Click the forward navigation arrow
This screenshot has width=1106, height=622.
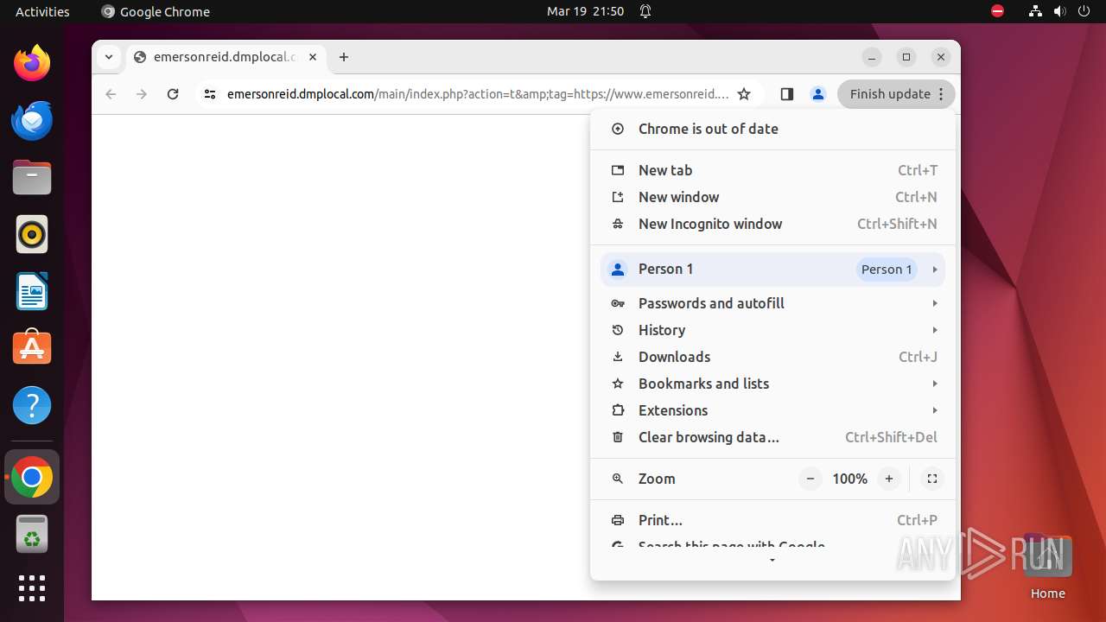[142, 94]
